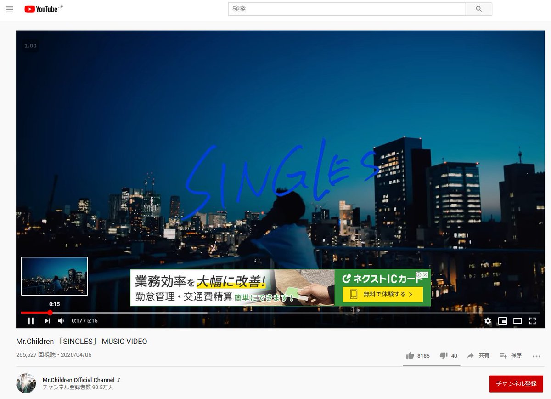Share the video (共有)
551x399 pixels.
(478, 356)
